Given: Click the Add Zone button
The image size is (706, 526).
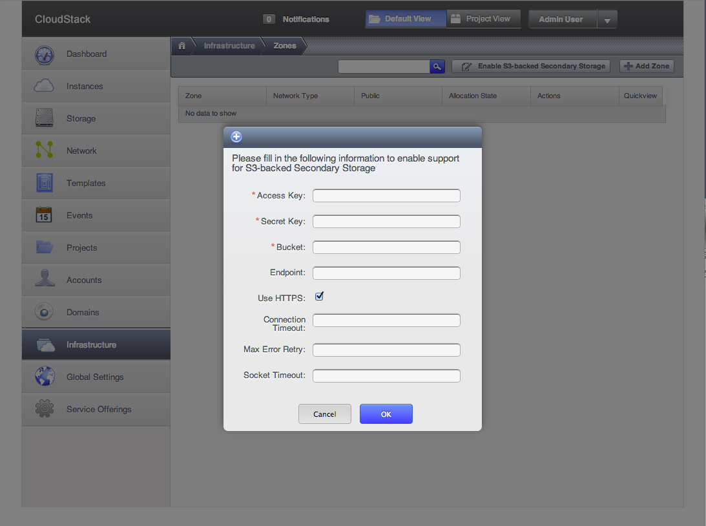Looking at the screenshot, I should tap(647, 66).
